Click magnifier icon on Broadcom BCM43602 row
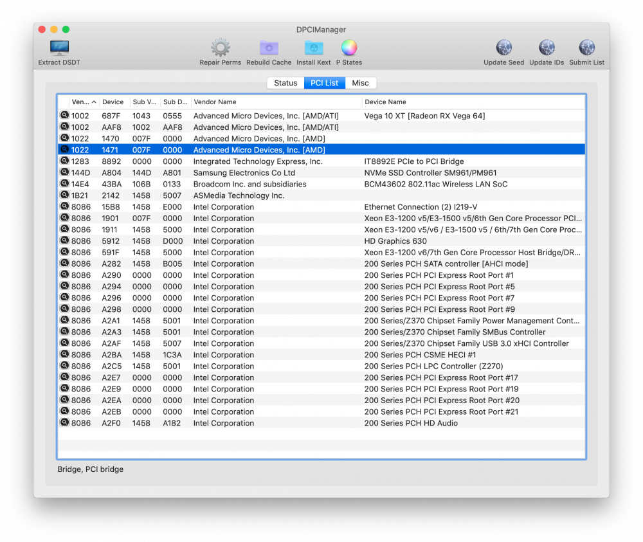643x542 pixels. pyautogui.click(x=64, y=184)
